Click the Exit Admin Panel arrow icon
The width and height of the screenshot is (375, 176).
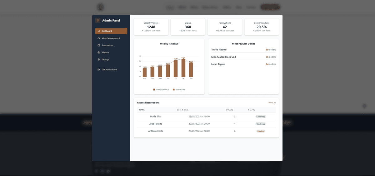[x=99, y=70]
